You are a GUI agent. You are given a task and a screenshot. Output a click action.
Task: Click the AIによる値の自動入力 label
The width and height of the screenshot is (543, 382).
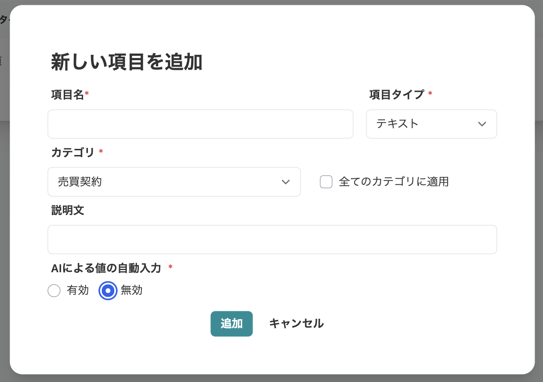pos(106,268)
